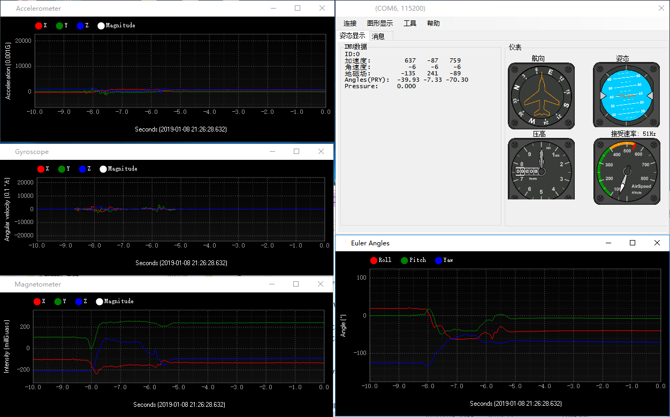Image resolution: width=670 pixels, height=417 pixels.
Task: Click the Gyroscope plot area
Action: (180, 209)
